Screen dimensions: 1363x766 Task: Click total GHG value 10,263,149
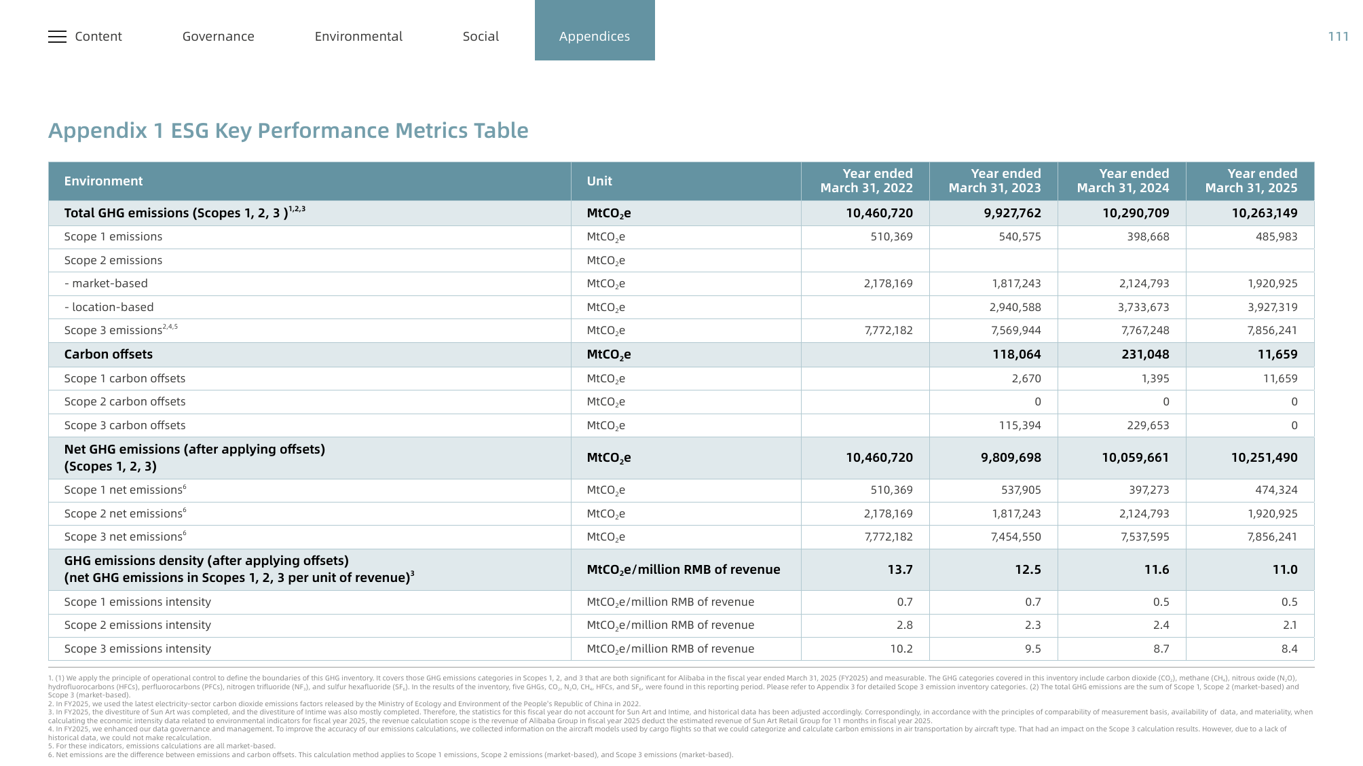coord(1265,213)
